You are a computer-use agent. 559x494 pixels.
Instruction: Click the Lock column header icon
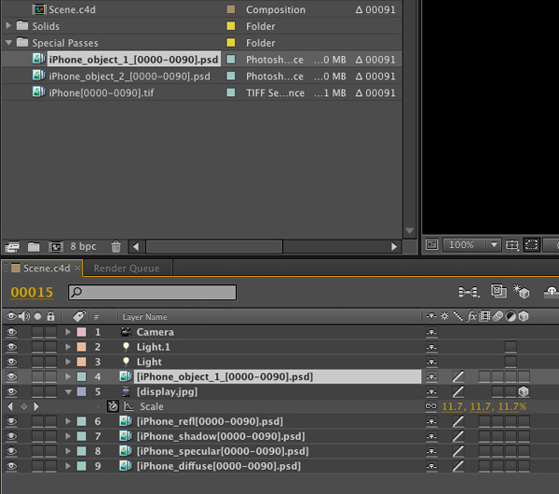pos(50,316)
